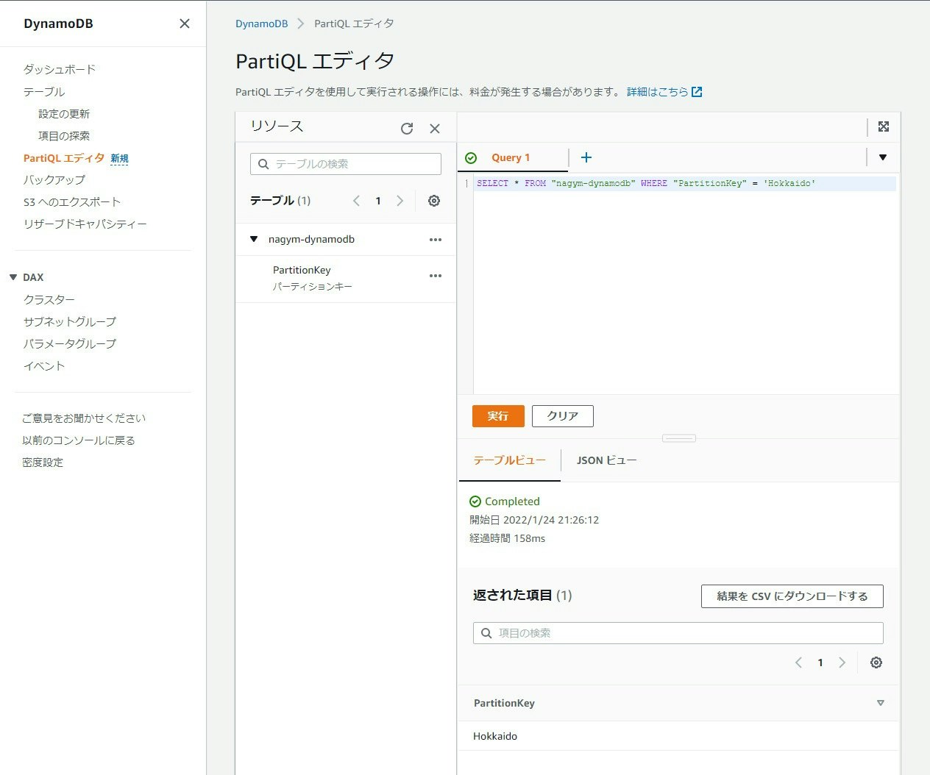This screenshot has height=775, width=930.
Task: Collapse the DAX section
Action: [13, 277]
